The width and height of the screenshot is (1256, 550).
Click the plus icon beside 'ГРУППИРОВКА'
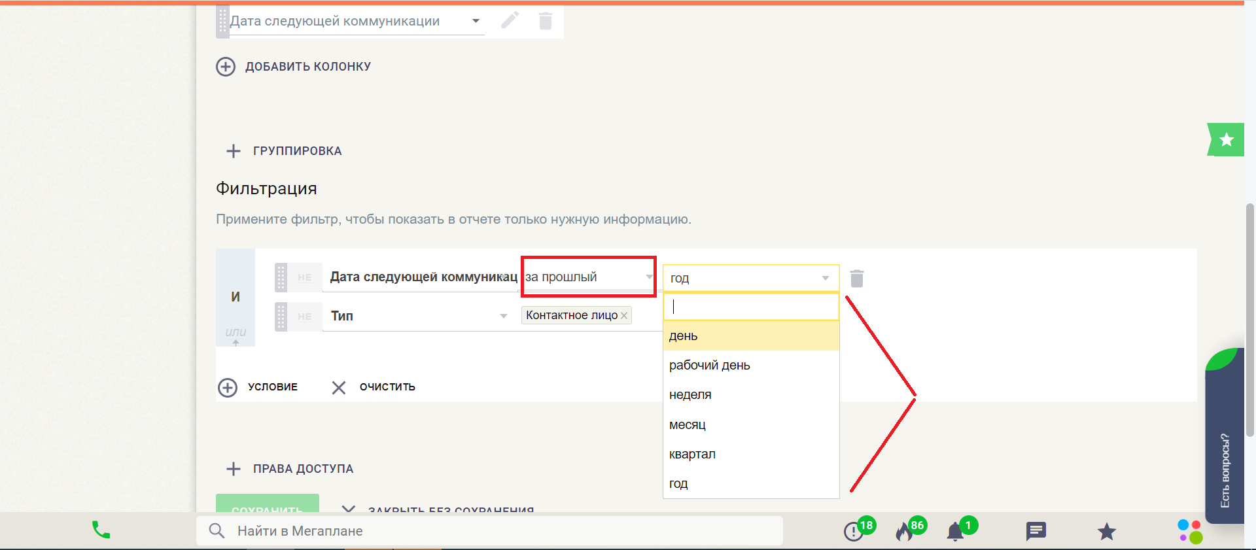pyautogui.click(x=234, y=151)
